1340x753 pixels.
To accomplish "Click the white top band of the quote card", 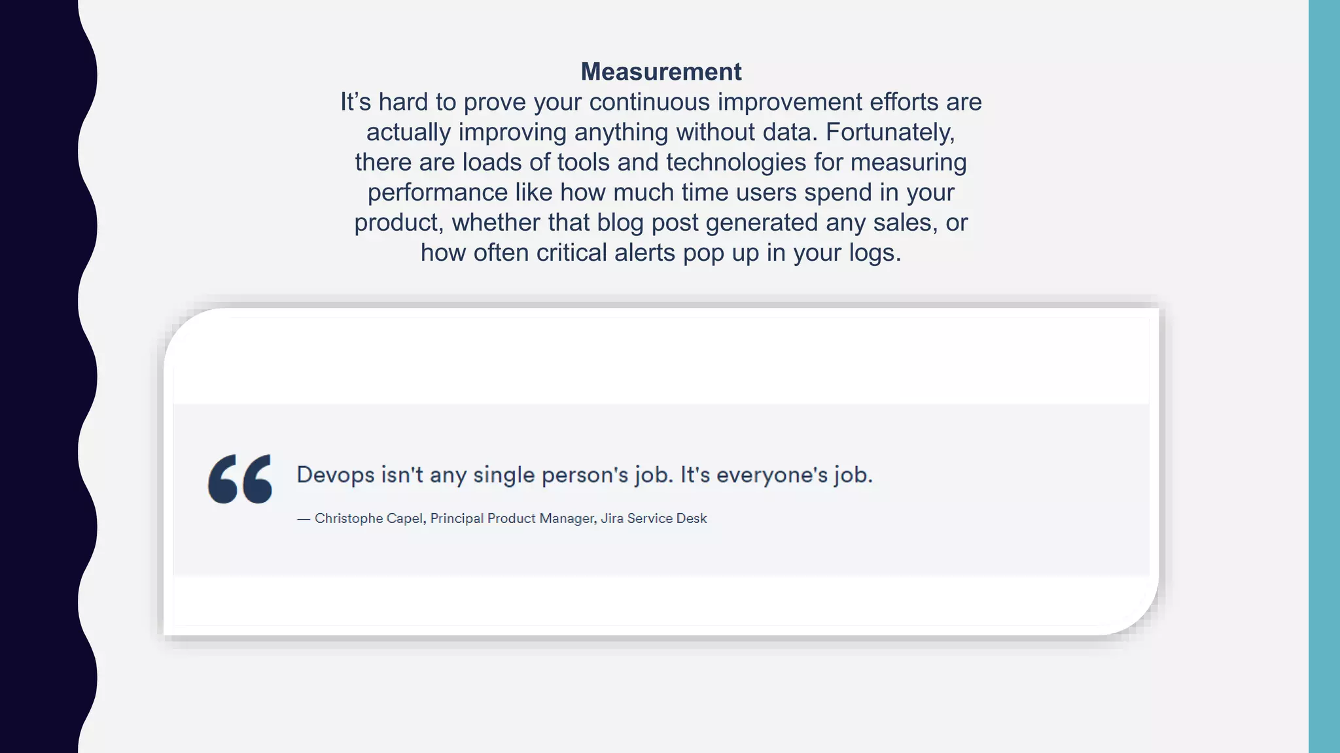I will click(x=661, y=360).
